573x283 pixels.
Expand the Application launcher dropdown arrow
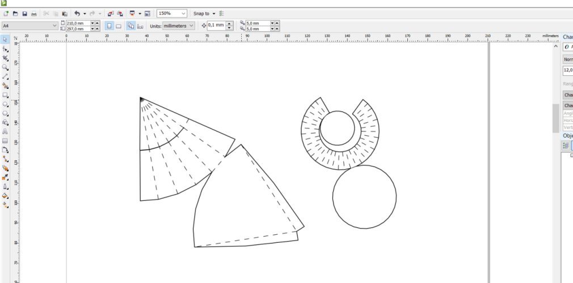click(x=140, y=14)
